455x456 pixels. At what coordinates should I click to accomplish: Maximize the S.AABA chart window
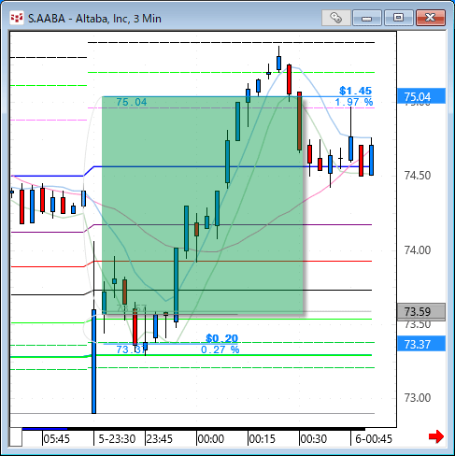[398, 18]
